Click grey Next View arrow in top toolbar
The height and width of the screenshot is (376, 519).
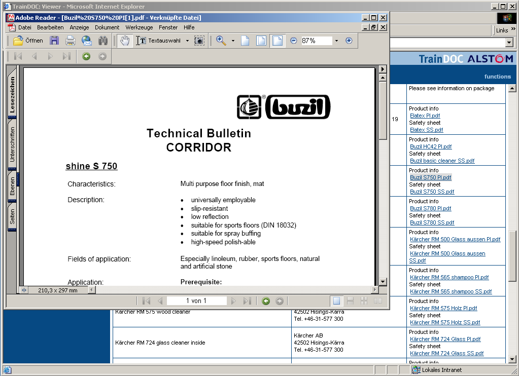click(102, 56)
